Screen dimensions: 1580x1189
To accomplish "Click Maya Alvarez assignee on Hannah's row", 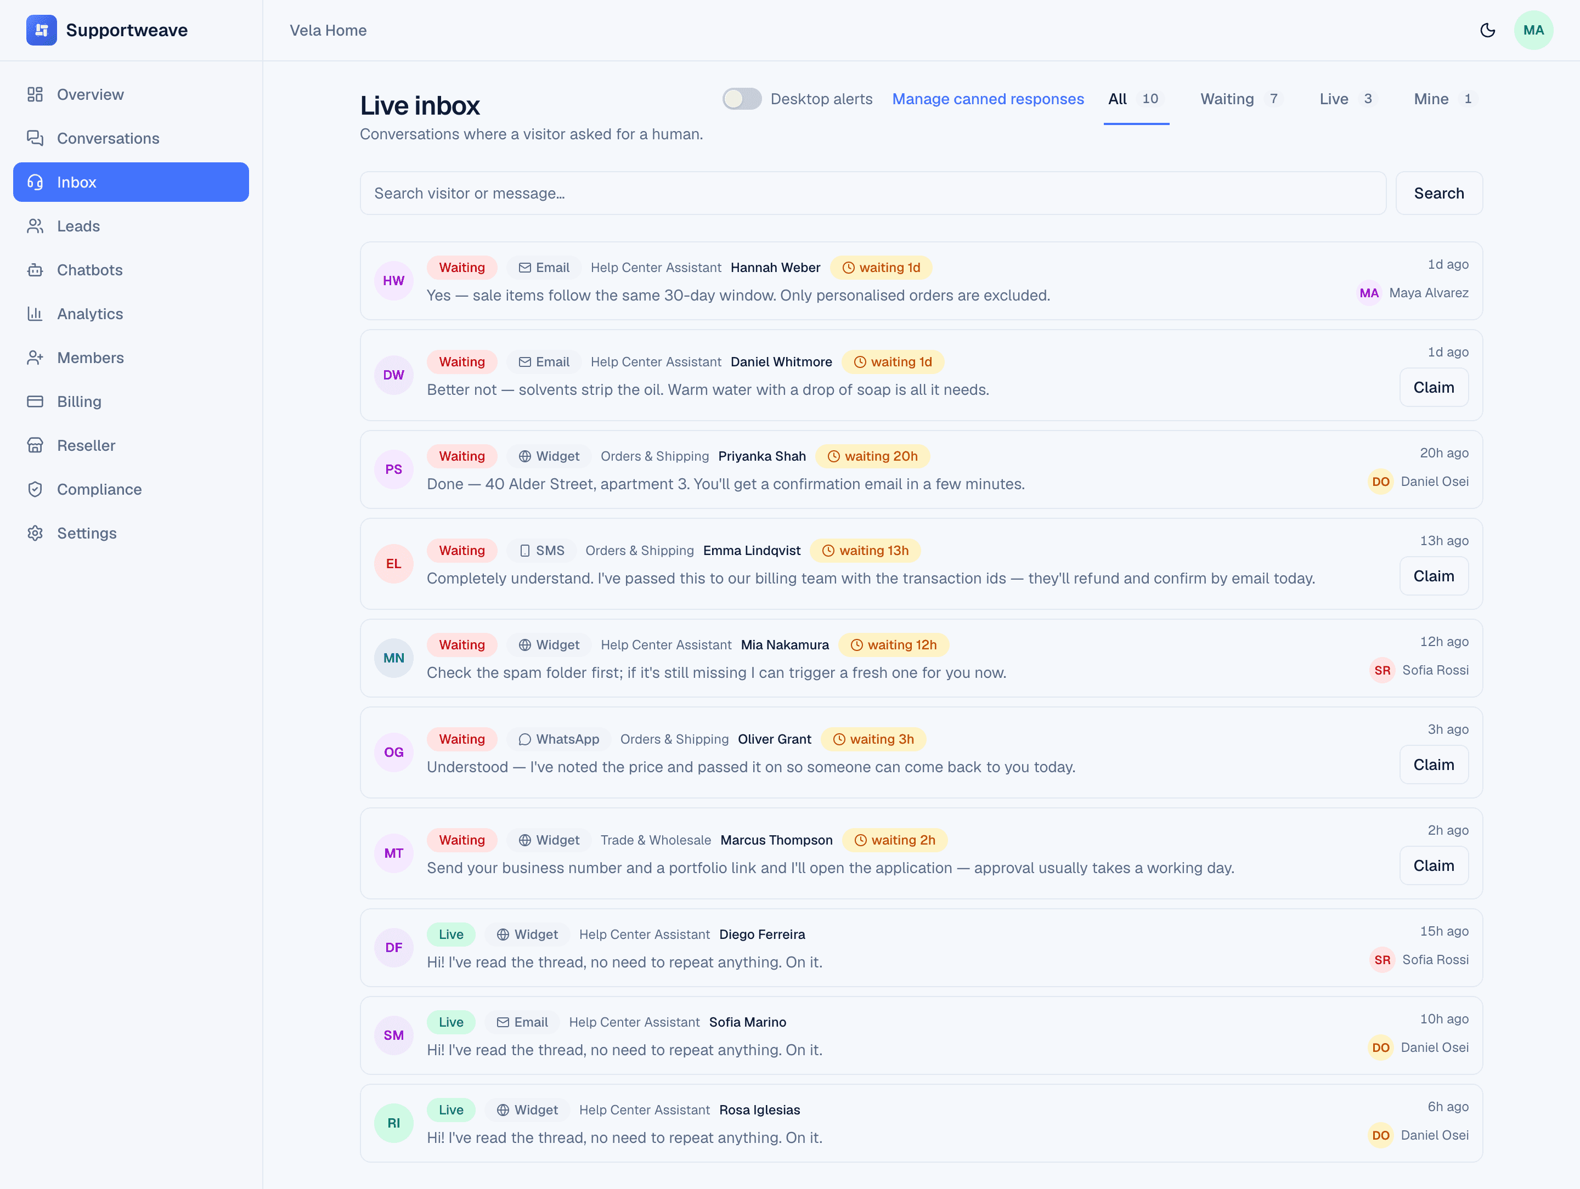I will 1412,293.
